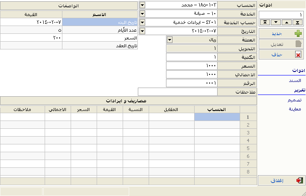The width and height of the screenshot is (306, 196).
Task: Click the Notes (ملاحظات) input field
Action: (x=177, y=91)
